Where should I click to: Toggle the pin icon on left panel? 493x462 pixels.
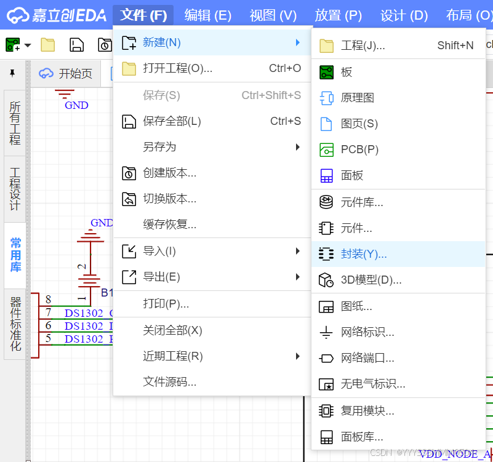tap(12, 73)
